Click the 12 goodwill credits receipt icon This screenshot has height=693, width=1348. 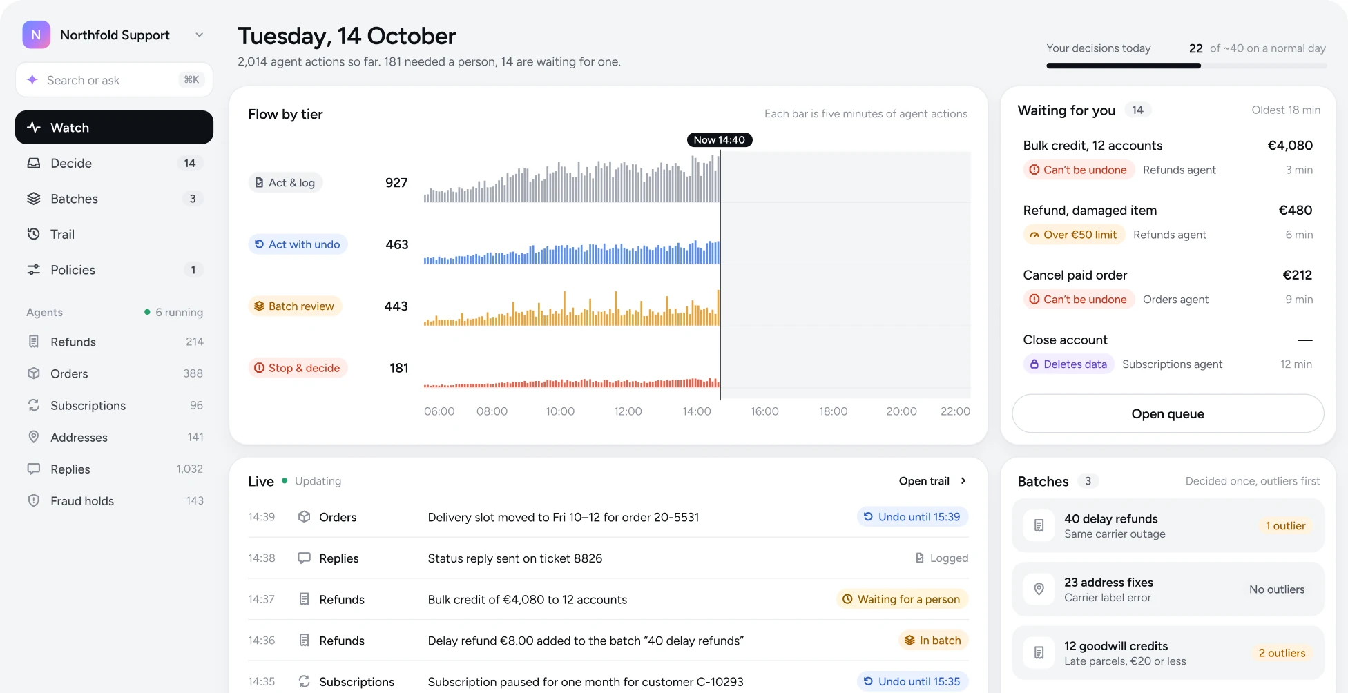(x=1039, y=653)
